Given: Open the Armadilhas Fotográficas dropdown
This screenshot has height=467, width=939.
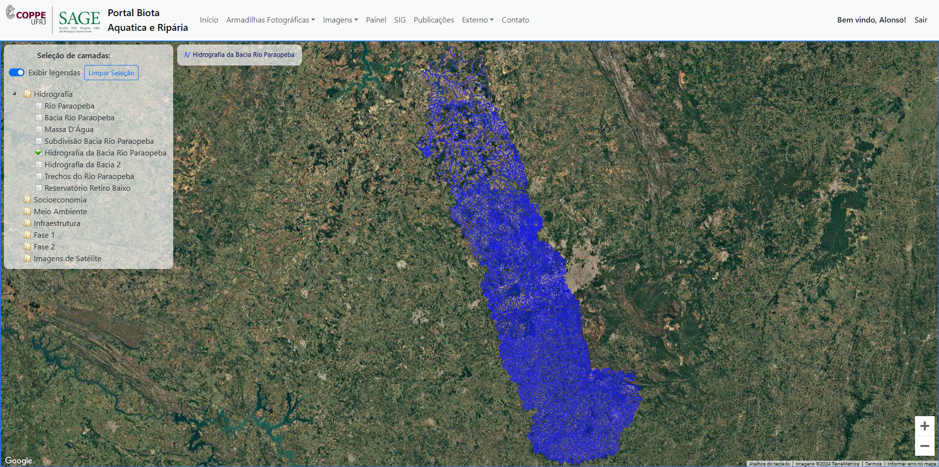Looking at the screenshot, I should [x=270, y=20].
